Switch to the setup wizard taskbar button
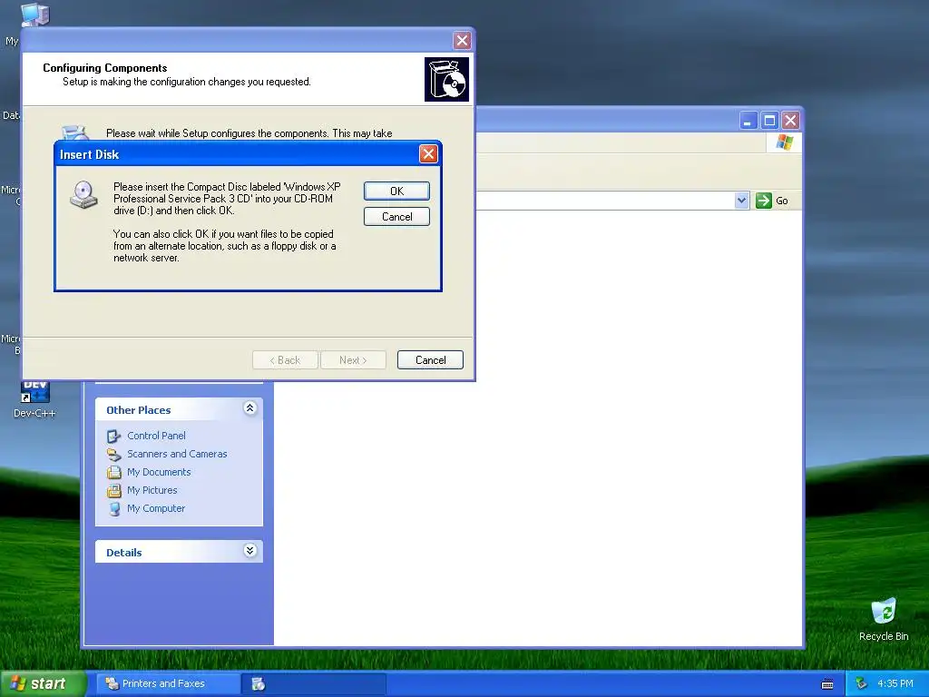This screenshot has width=929, height=697. 315,684
